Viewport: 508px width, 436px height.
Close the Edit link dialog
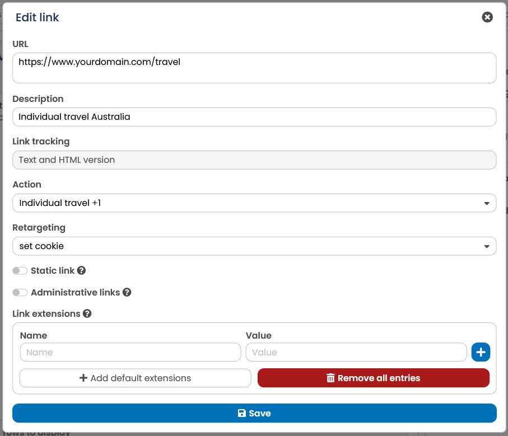[487, 17]
